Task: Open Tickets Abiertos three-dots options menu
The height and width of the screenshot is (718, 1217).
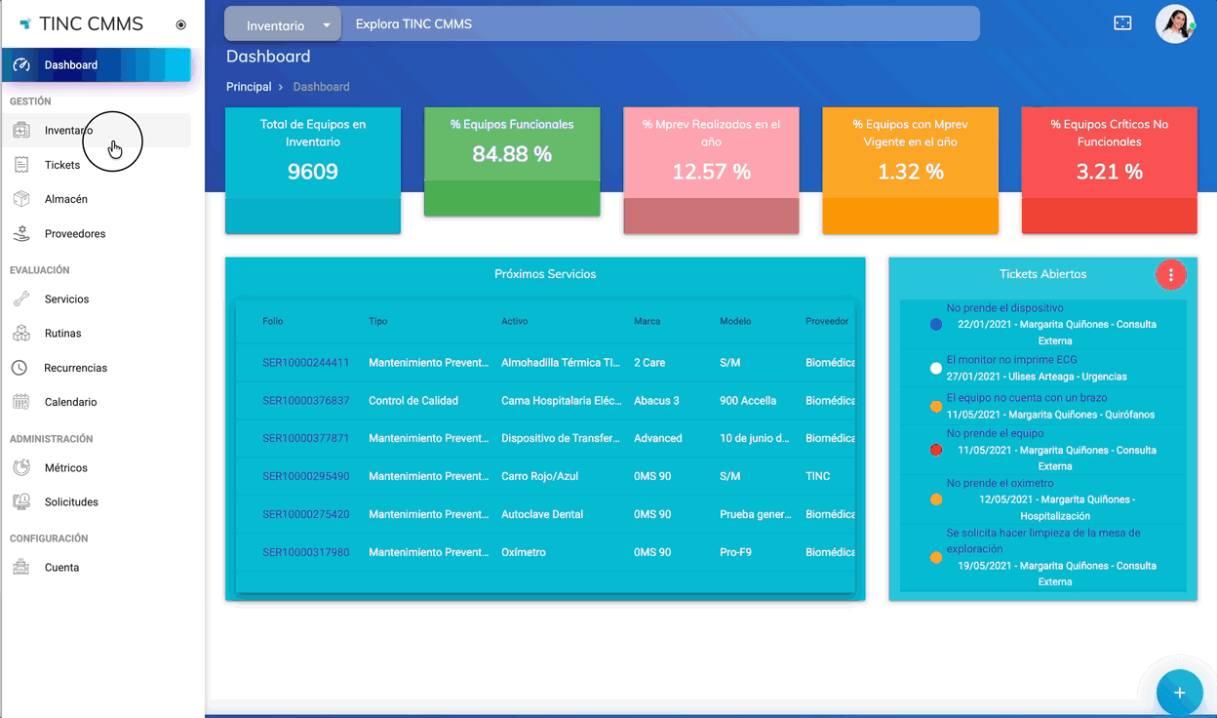Action: (x=1170, y=275)
